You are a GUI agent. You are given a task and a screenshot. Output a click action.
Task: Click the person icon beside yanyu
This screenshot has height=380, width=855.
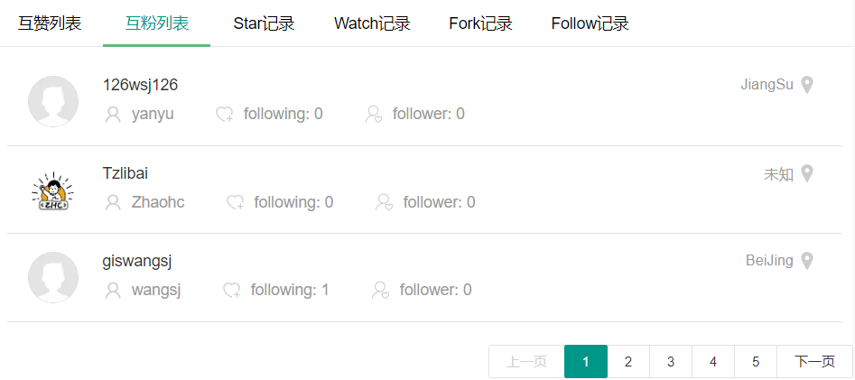tap(113, 115)
